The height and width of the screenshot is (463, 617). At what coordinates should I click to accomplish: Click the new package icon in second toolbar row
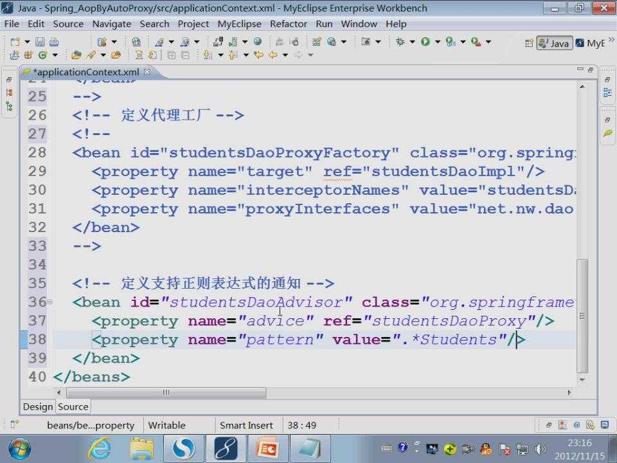(x=28, y=55)
